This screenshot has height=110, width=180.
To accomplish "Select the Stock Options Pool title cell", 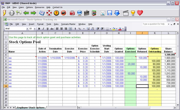I will (x=22, y=42).
